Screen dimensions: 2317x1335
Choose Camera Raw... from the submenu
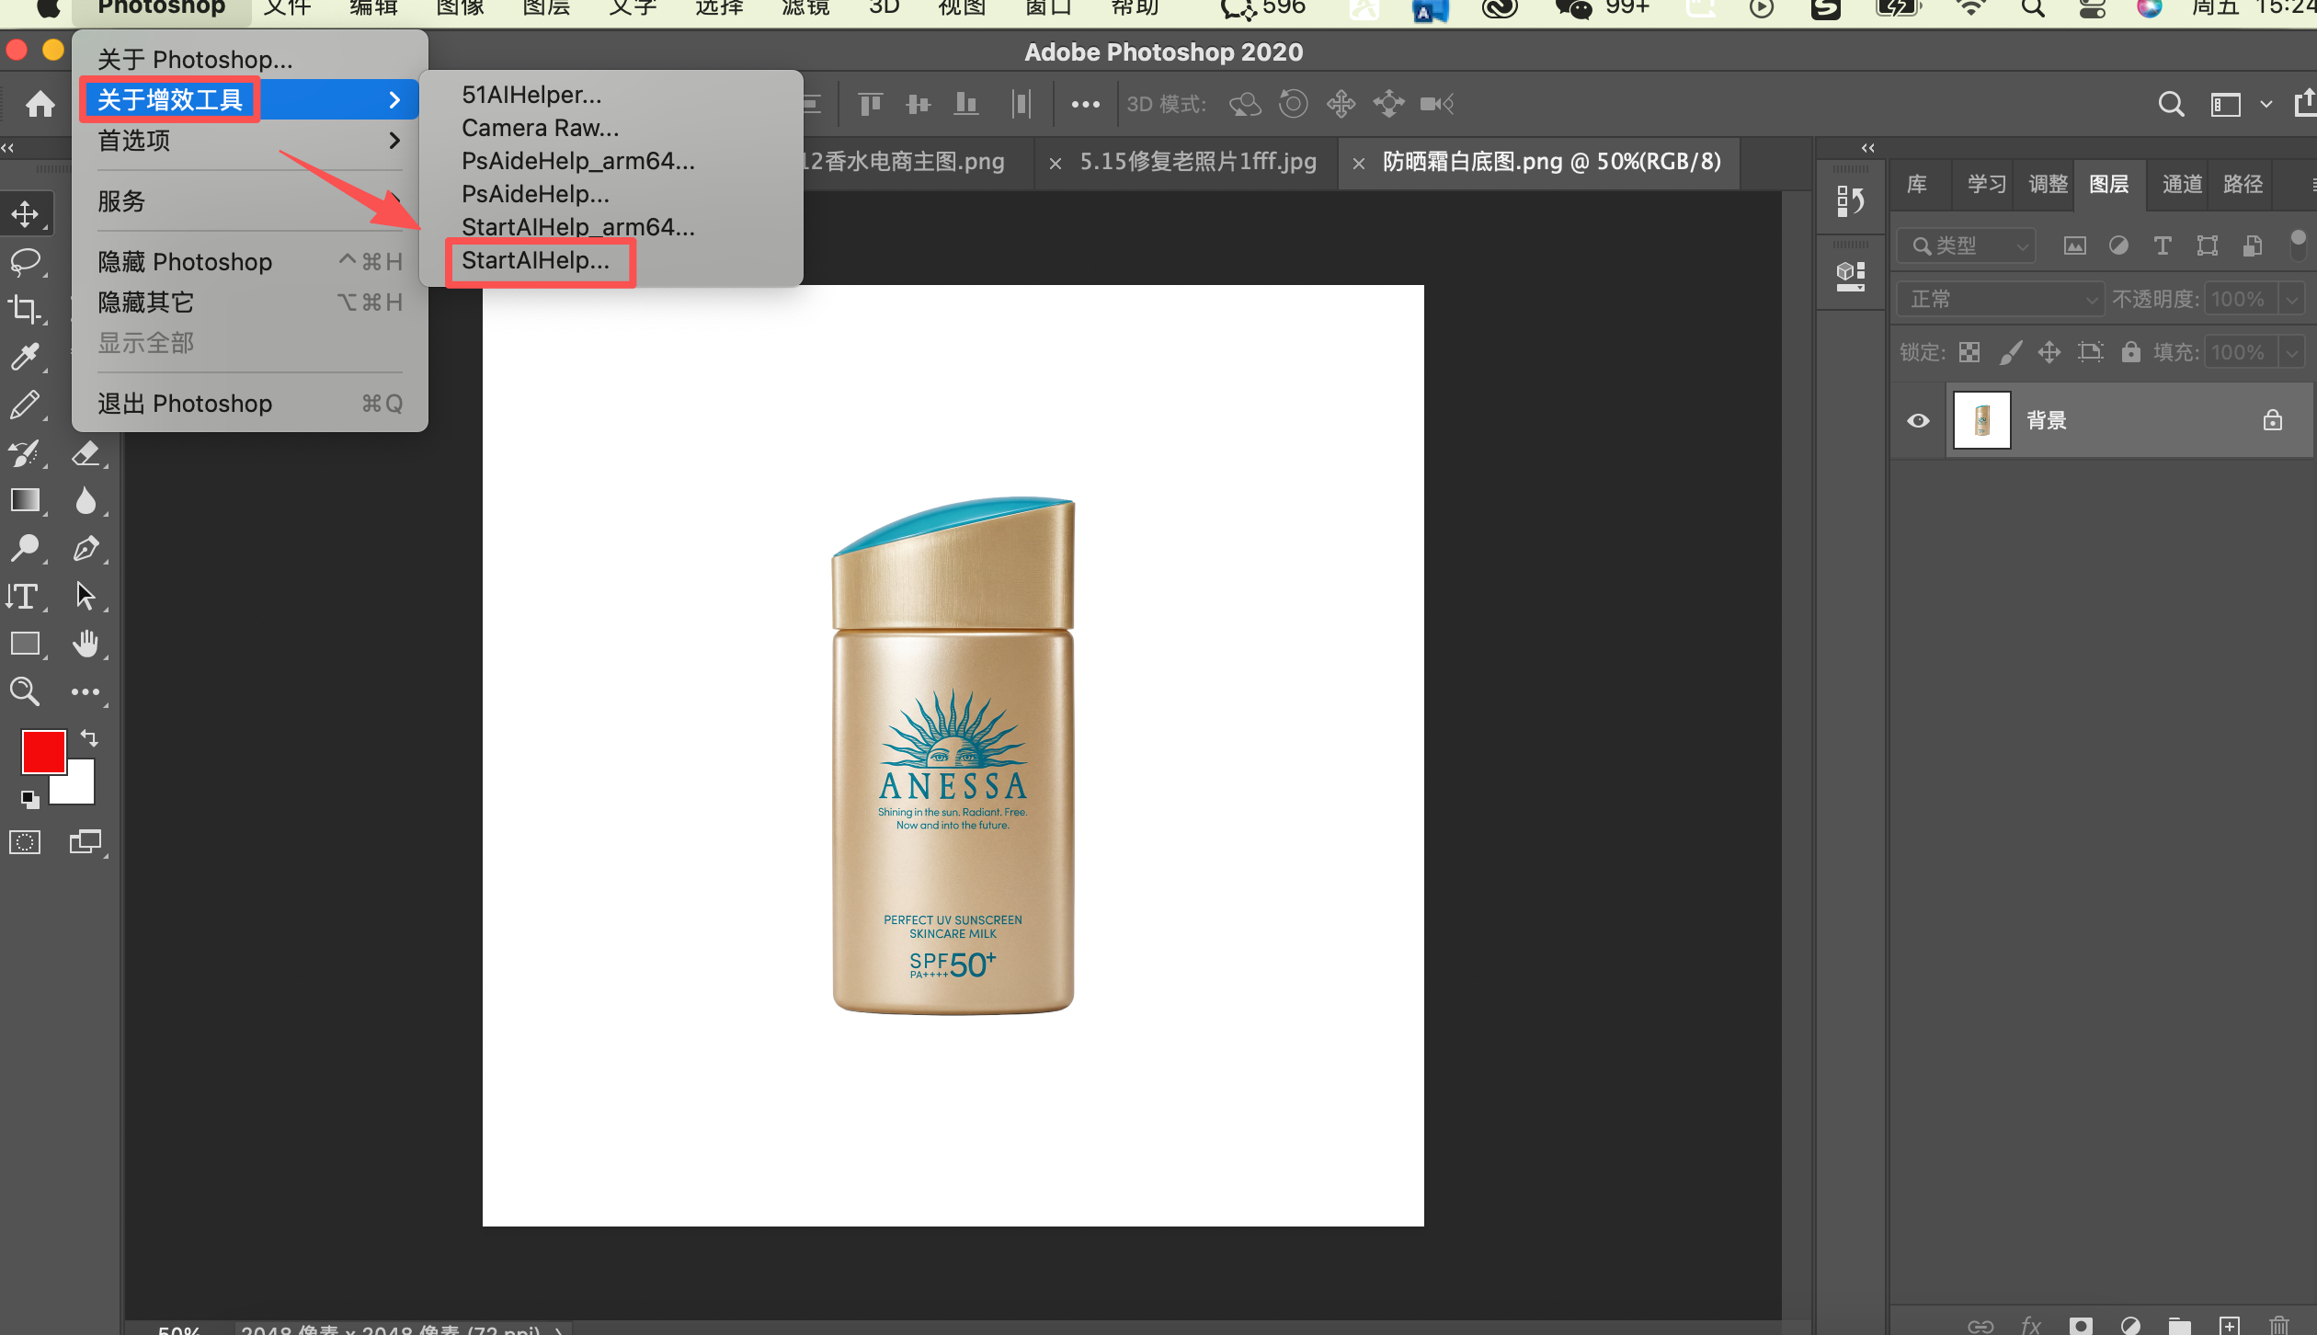[x=540, y=128]
